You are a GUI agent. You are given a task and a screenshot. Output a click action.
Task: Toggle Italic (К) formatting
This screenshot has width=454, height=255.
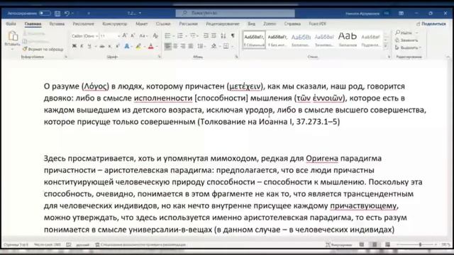point(82,46)
